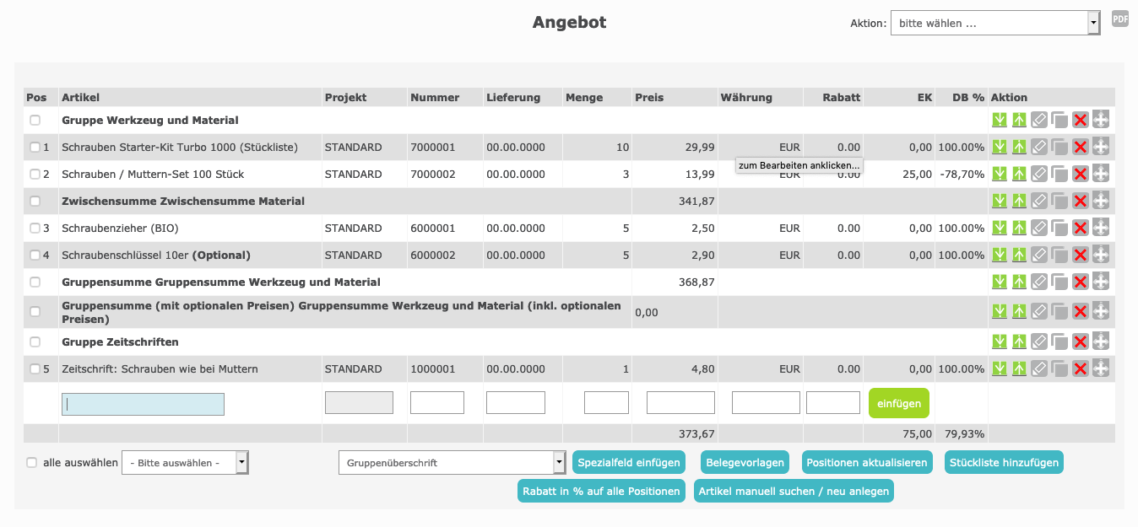The height and width of the screenshot is (527, 1138).
Task: Edit the Gruppe Werkzeug und Material row
Action: tap(1039, 121)
